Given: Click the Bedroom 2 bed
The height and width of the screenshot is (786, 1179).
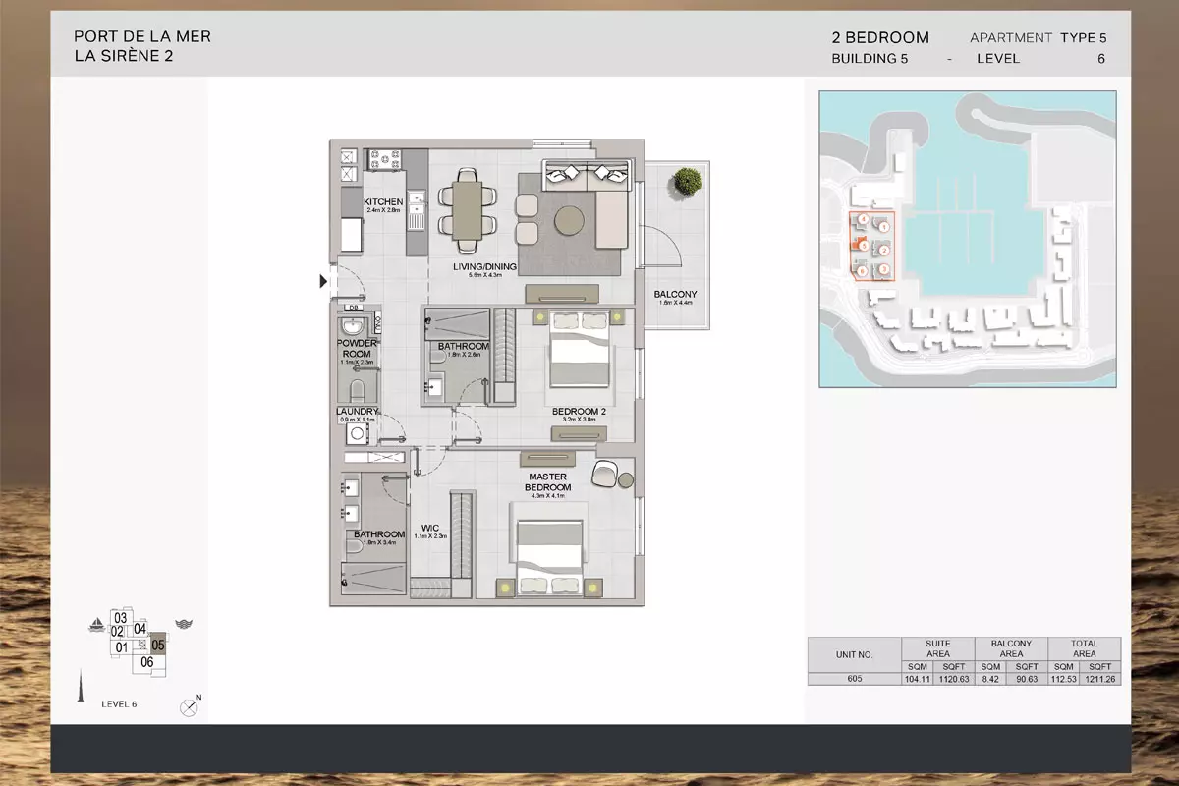Looking at the screenshot, I should [x=579, y=351].
